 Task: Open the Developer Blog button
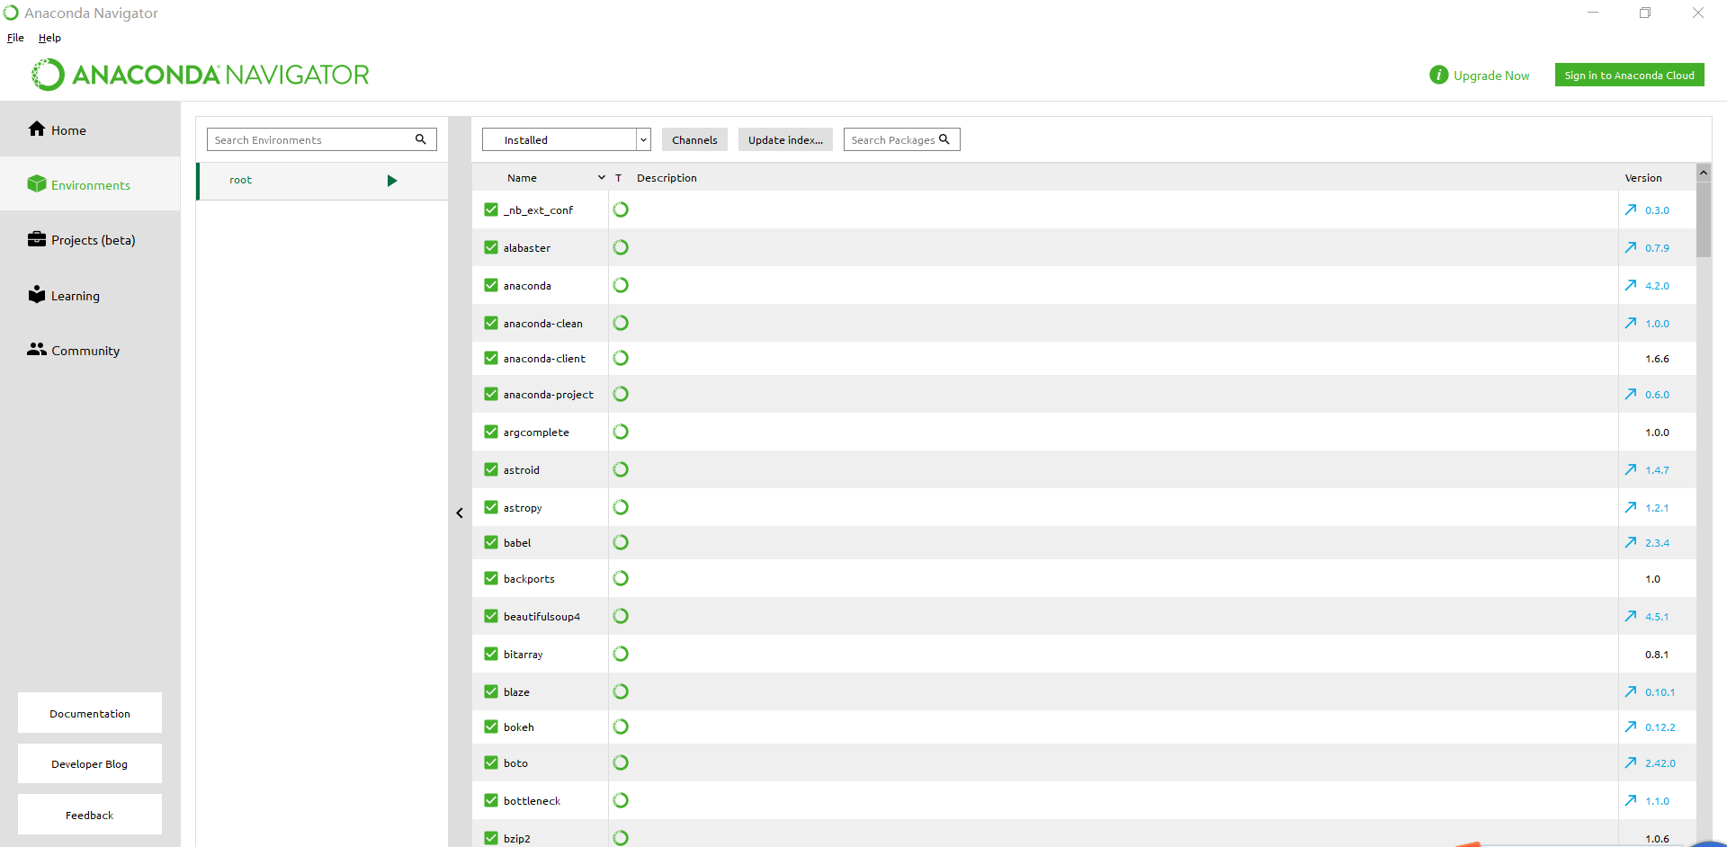(x=90, y=763)
